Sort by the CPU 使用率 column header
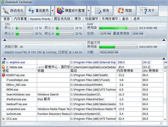The height and width of the screenshot is (127, 168). coord(153,71)
